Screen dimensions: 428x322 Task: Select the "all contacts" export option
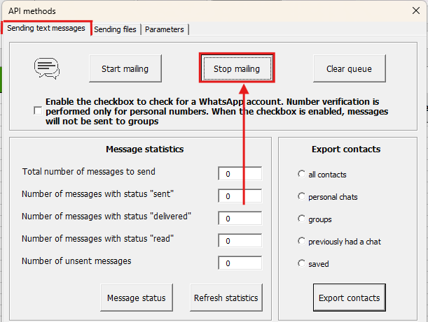(x=302, y=174)
